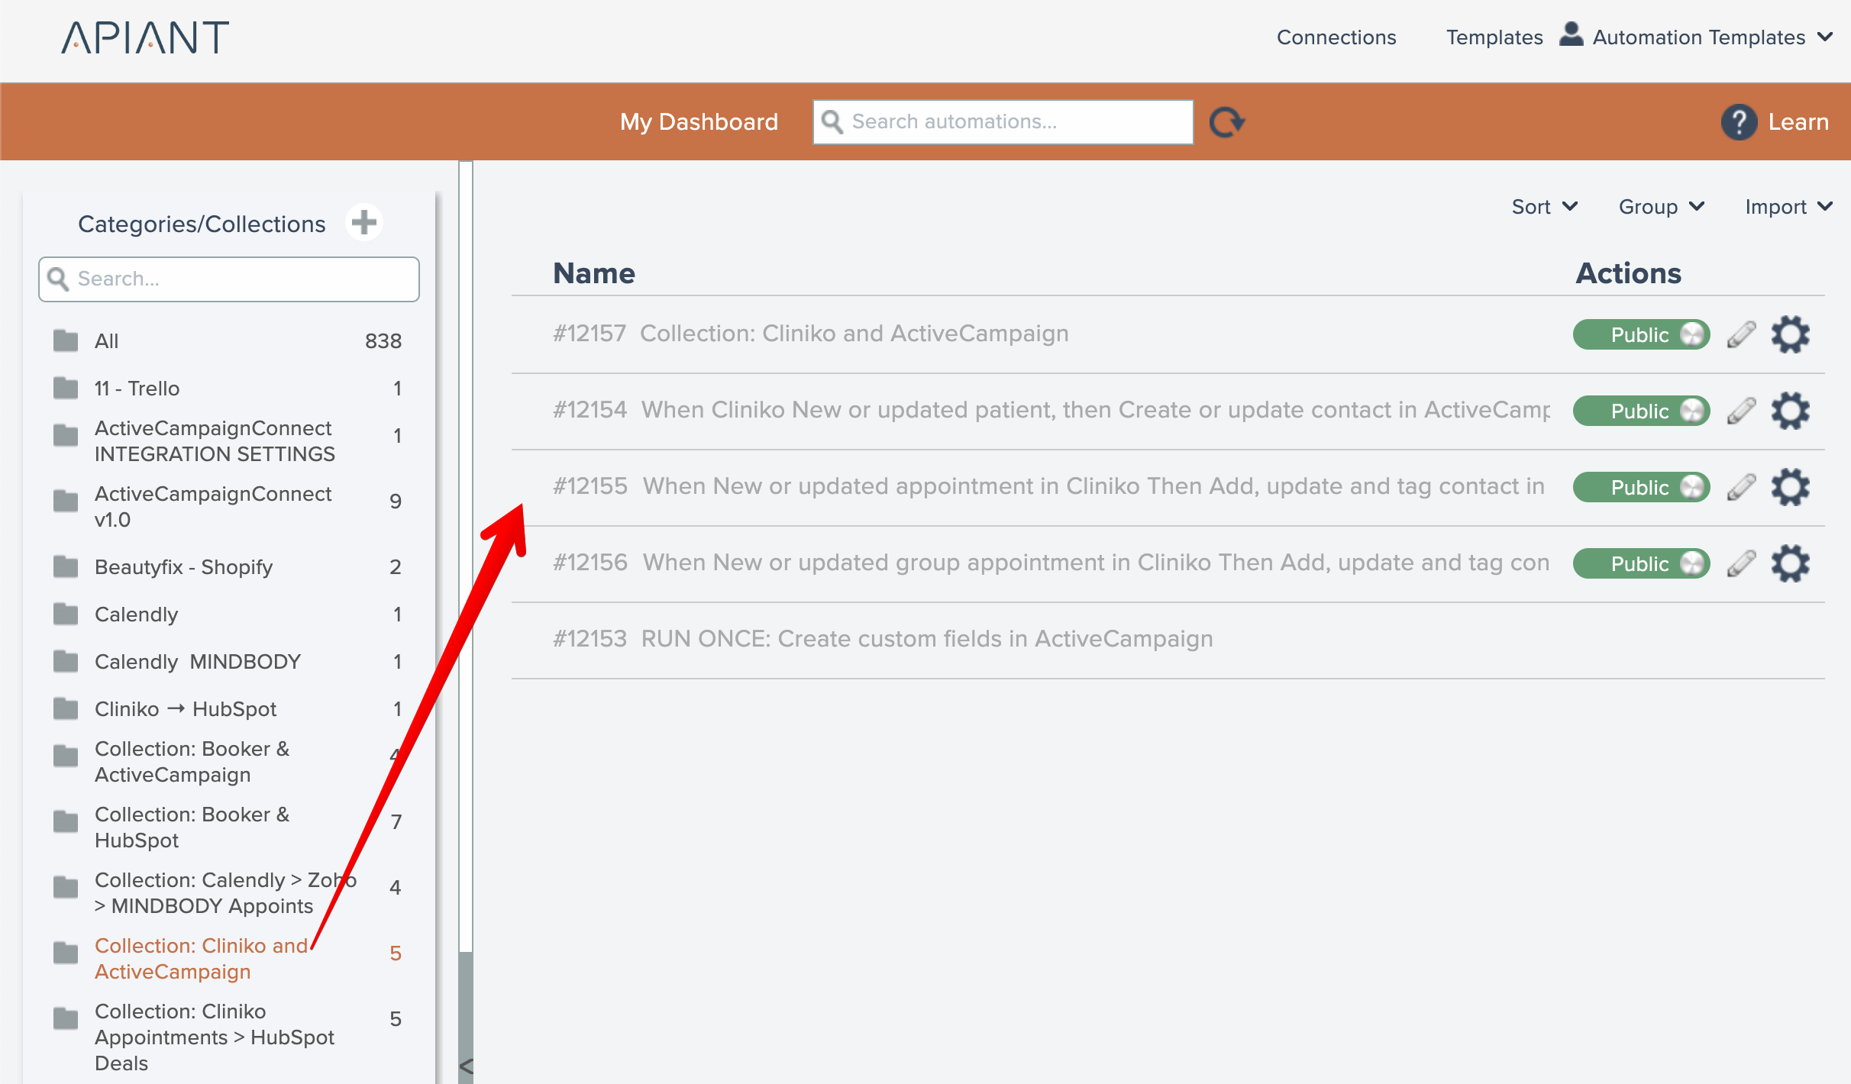Open the RUN ONCE custom fields automation #12153
Screen dimensions: 1851x1084
[926, 639]
